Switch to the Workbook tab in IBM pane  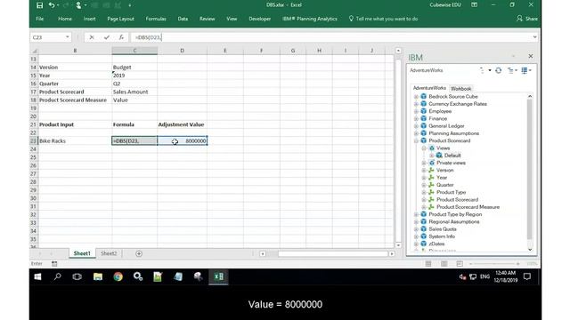coord(461,89)
